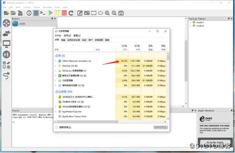Viewport: 235px width, 153px height.
Task: Switch to 详细信息 tab in Task Manager
Action: pos(99,40)
